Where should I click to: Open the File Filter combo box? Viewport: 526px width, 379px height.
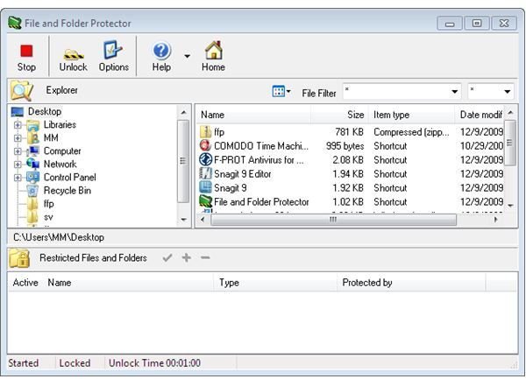point(402,91)
